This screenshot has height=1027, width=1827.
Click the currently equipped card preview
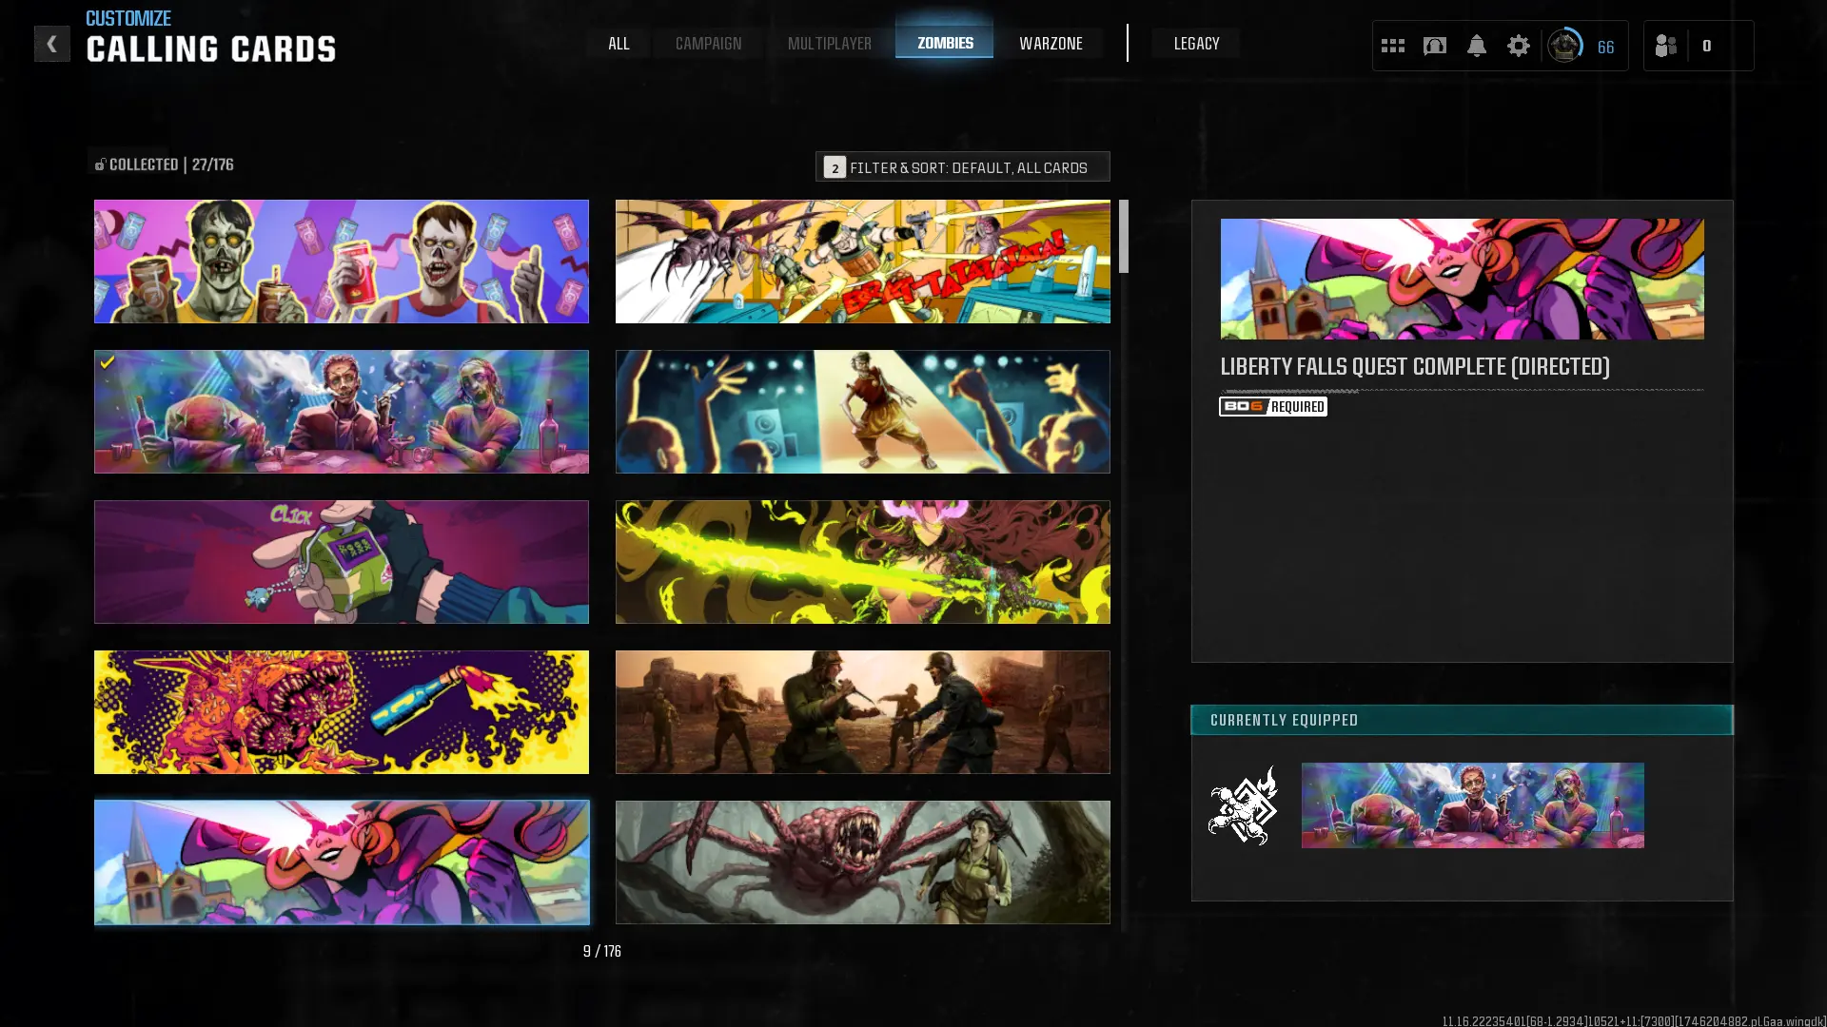coord(1472,805)
